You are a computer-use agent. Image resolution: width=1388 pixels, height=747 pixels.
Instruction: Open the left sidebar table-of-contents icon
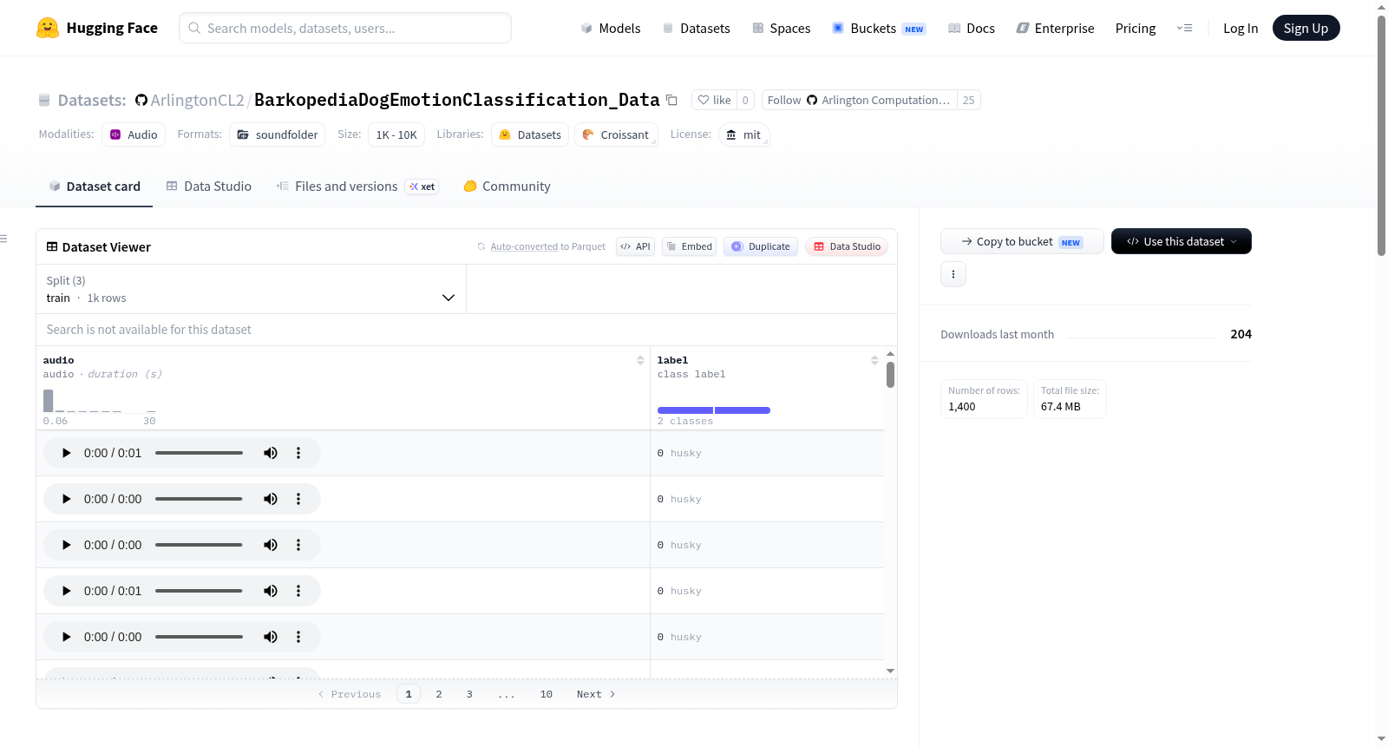4,239
